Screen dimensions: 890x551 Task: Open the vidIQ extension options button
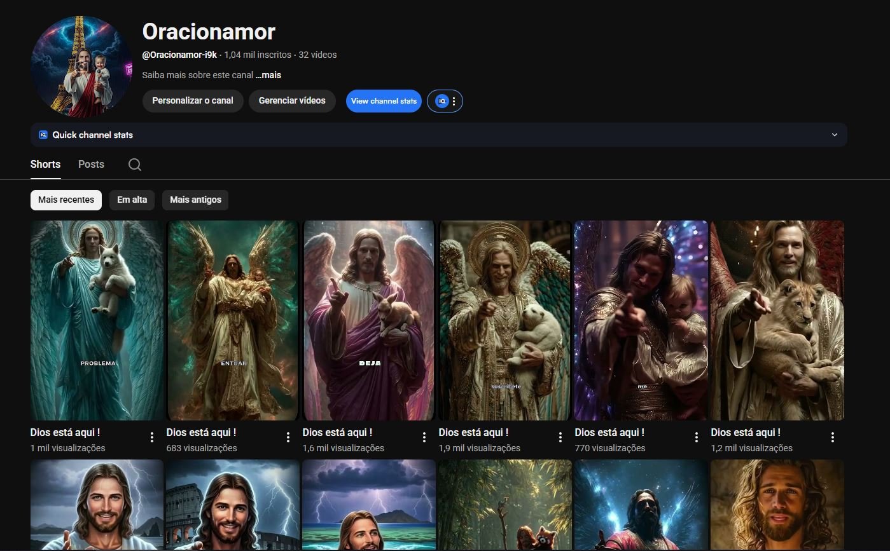coord(445,101)
